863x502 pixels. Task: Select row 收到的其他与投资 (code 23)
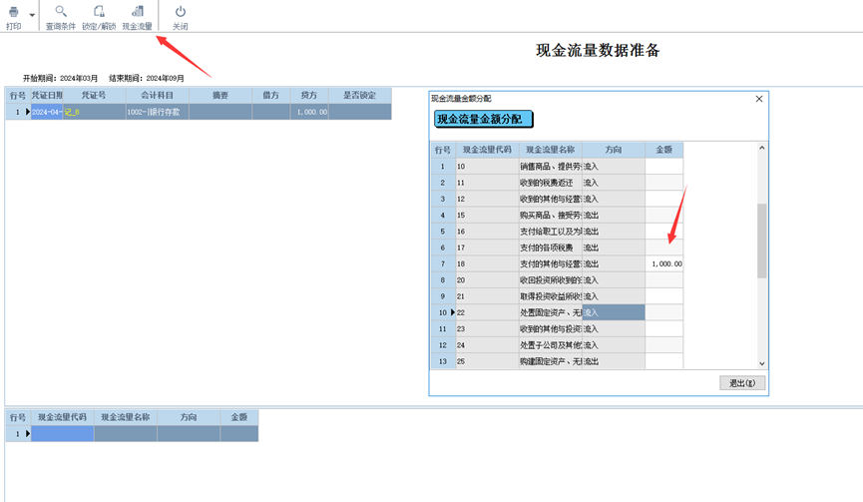click(x=557, y=329)
